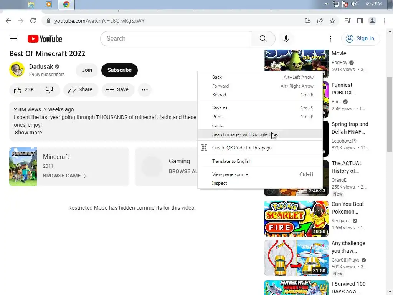393x295 pixels.
Task: Click the 'Best Of Minecraft 2022' title text
Action: [x=47, y=54]
